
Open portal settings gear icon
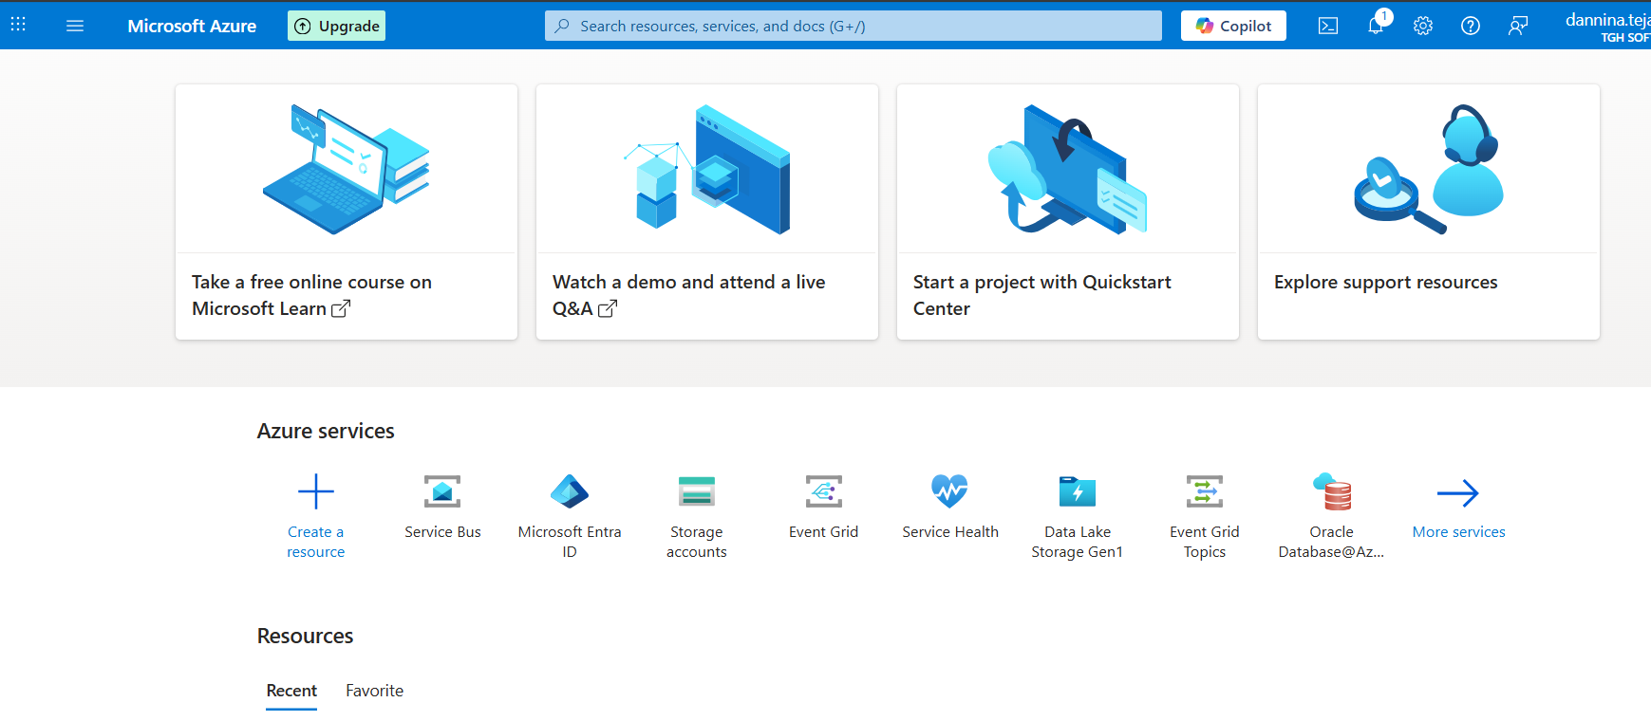tap(1422, 26)
